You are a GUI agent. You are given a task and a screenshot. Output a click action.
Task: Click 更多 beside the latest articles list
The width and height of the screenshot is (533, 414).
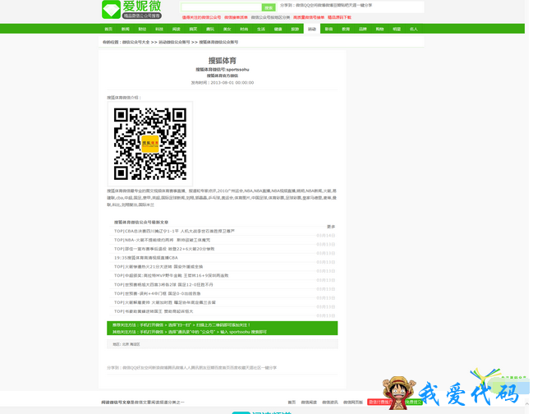(x=331, y=227)
